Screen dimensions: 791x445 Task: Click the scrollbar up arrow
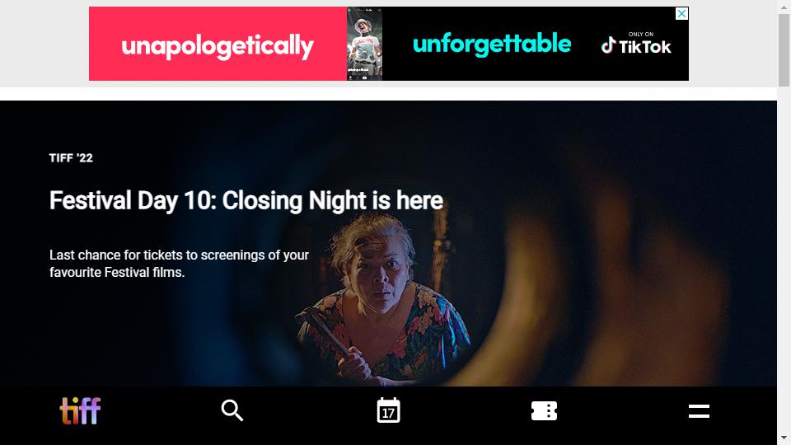784,7
